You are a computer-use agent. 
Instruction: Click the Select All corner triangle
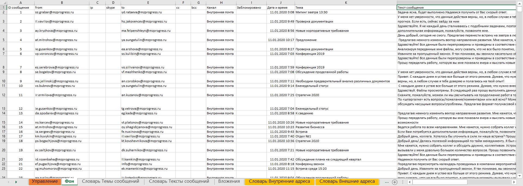pos(3,3)
